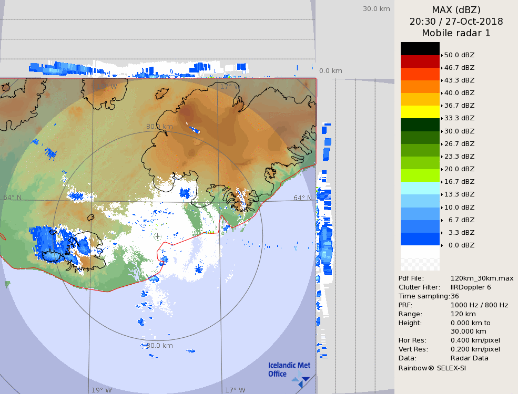Select the yellow 33.3 dBZ legend swatch

click(420, 112)
